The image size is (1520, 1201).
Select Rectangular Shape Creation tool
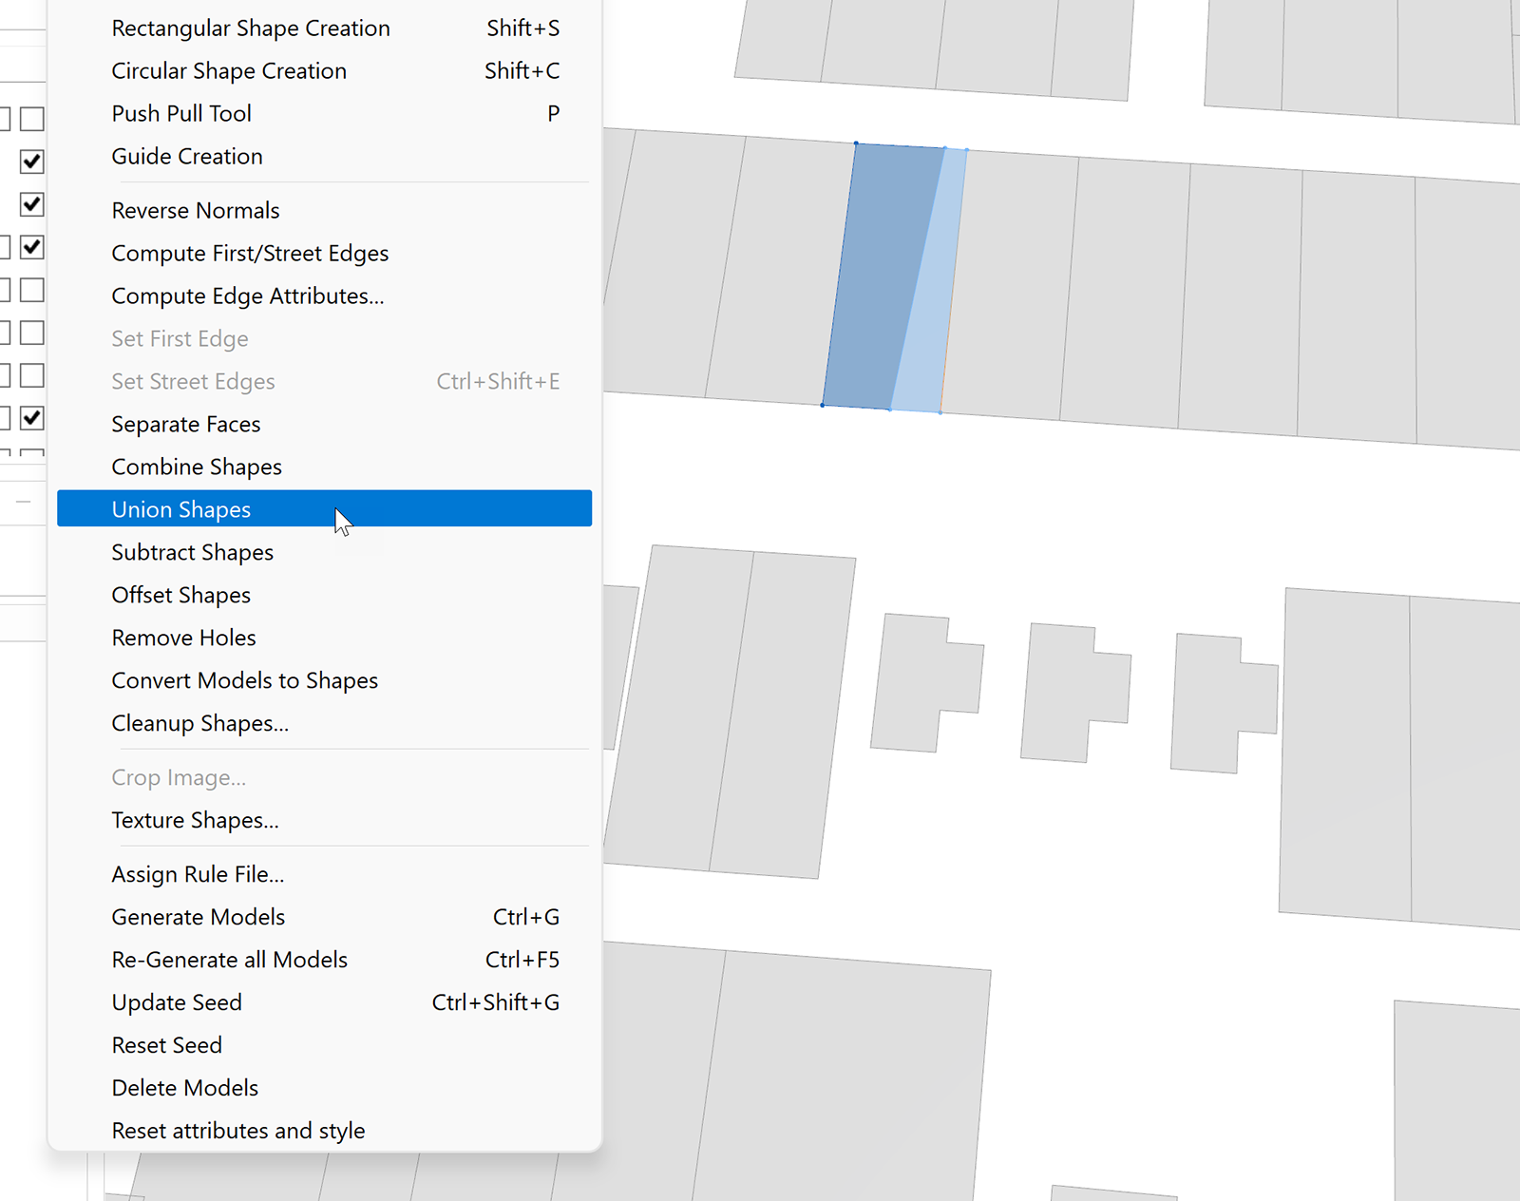tap(250, 29)
